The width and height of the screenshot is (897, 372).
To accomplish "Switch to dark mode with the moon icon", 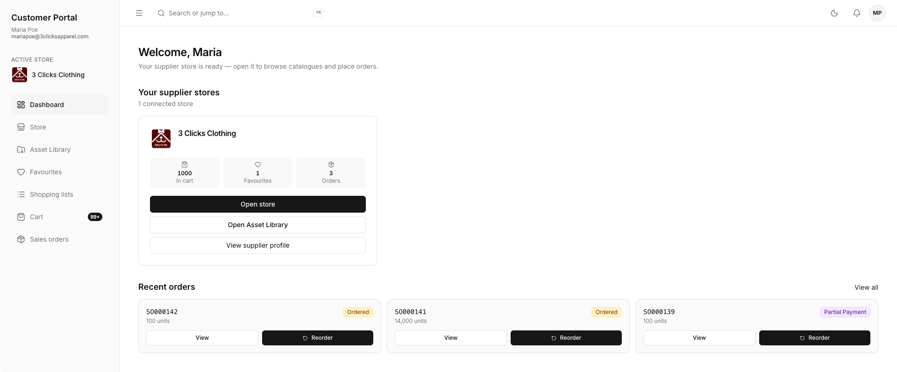I will [x=834, y=13].
